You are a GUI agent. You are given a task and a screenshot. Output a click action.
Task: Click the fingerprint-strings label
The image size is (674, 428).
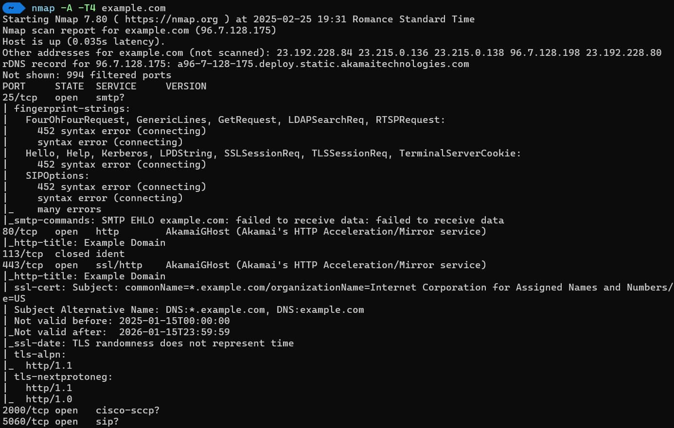[72, 108]
